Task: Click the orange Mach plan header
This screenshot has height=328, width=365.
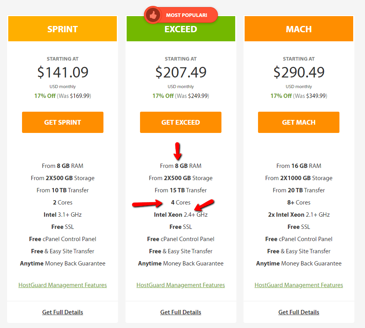Action: coord(299,29)
